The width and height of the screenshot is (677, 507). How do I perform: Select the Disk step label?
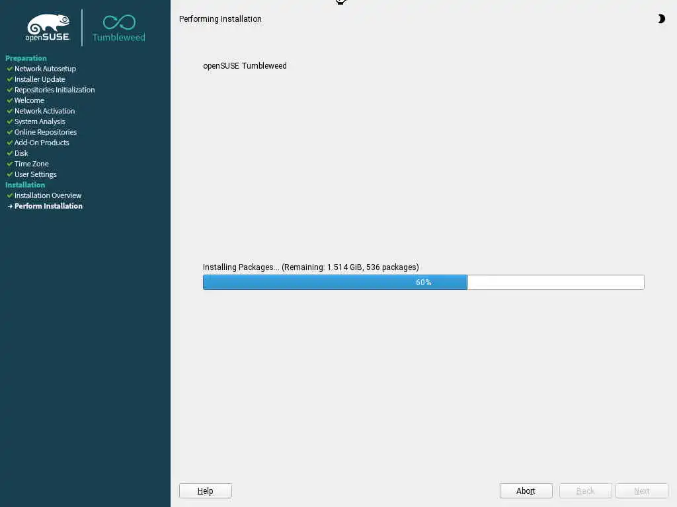21,153
